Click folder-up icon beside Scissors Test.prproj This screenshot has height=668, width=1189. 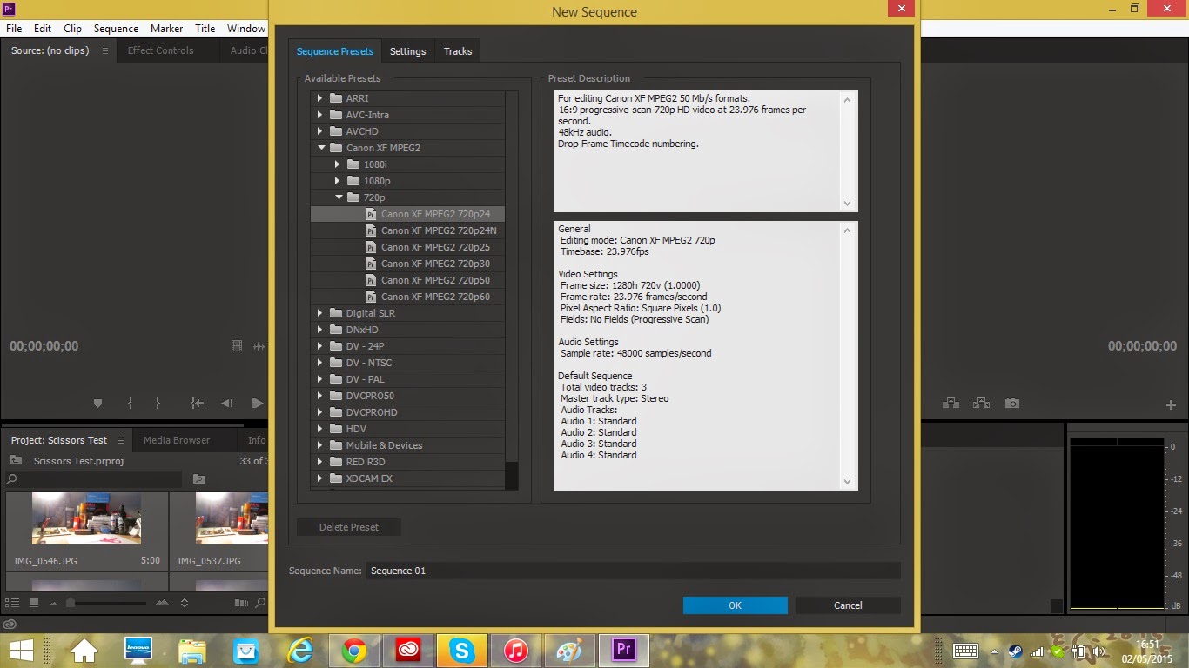click(16, 461)
